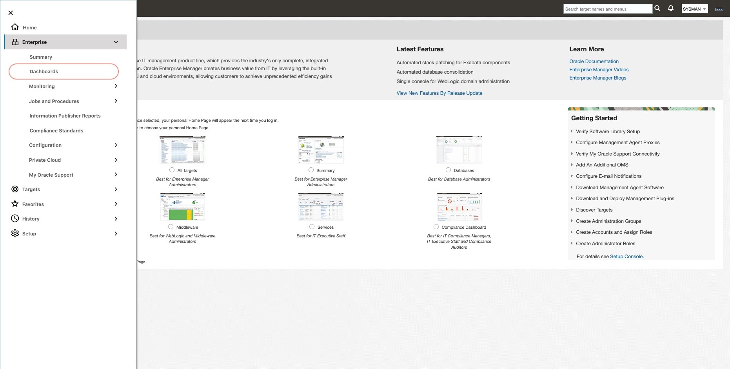The width and height of the screenshot is (730, 369).
Task: Expand Create Administration Groups
Action: 572,221
